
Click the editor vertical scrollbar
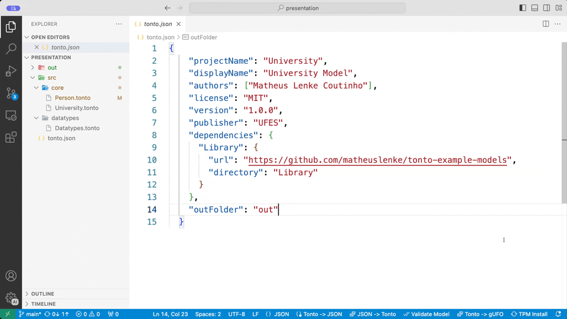(x=564, y=123)
